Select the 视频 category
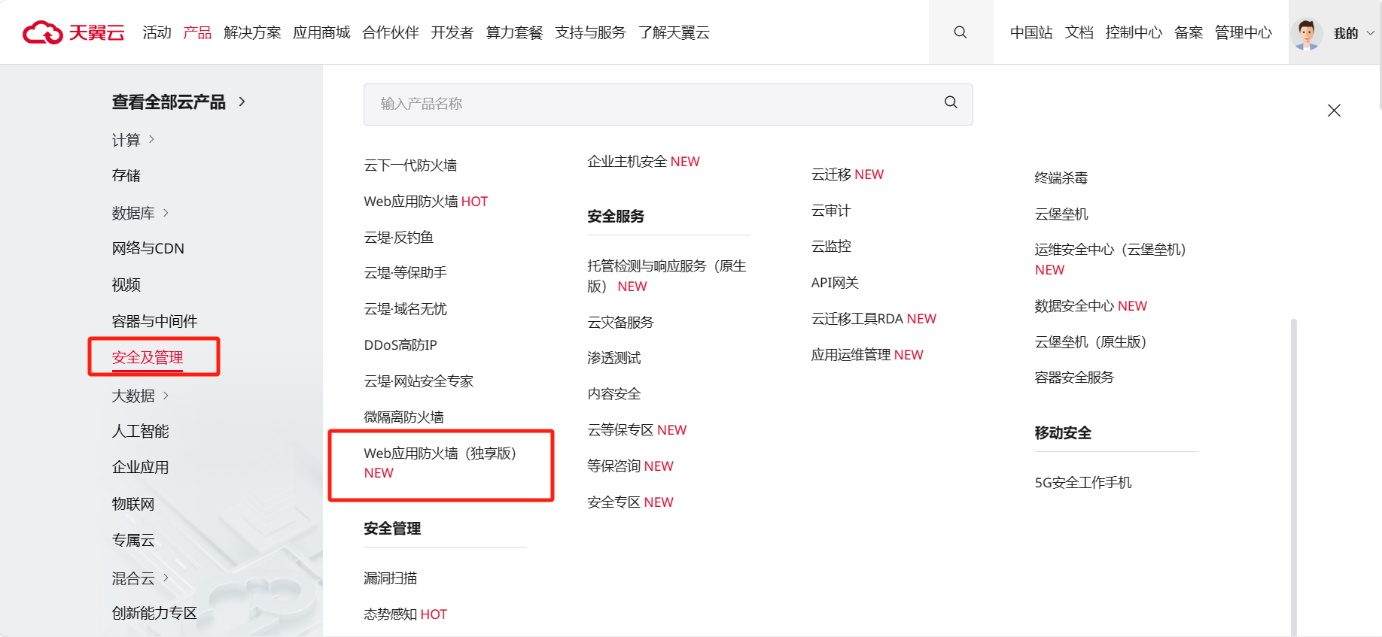 (x=126, y=284)
